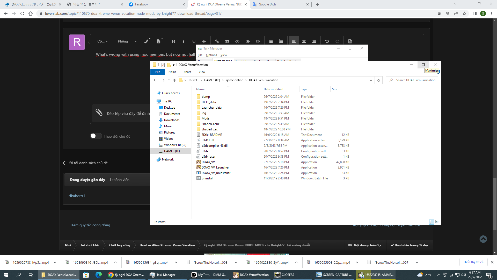Go up one folder level in Explorer
The width and height of the screenshot is (497, 280).
(174, 80)
